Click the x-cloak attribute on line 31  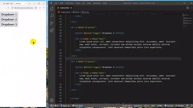tap(84, 39)
